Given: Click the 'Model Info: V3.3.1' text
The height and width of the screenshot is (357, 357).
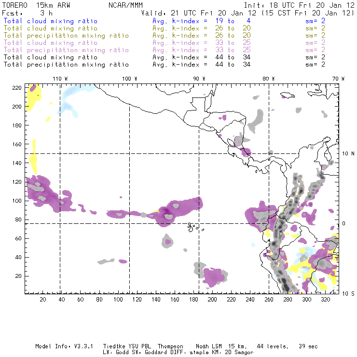Looking at the screenshot, I should pyautogui.click(x=64, y=346).
